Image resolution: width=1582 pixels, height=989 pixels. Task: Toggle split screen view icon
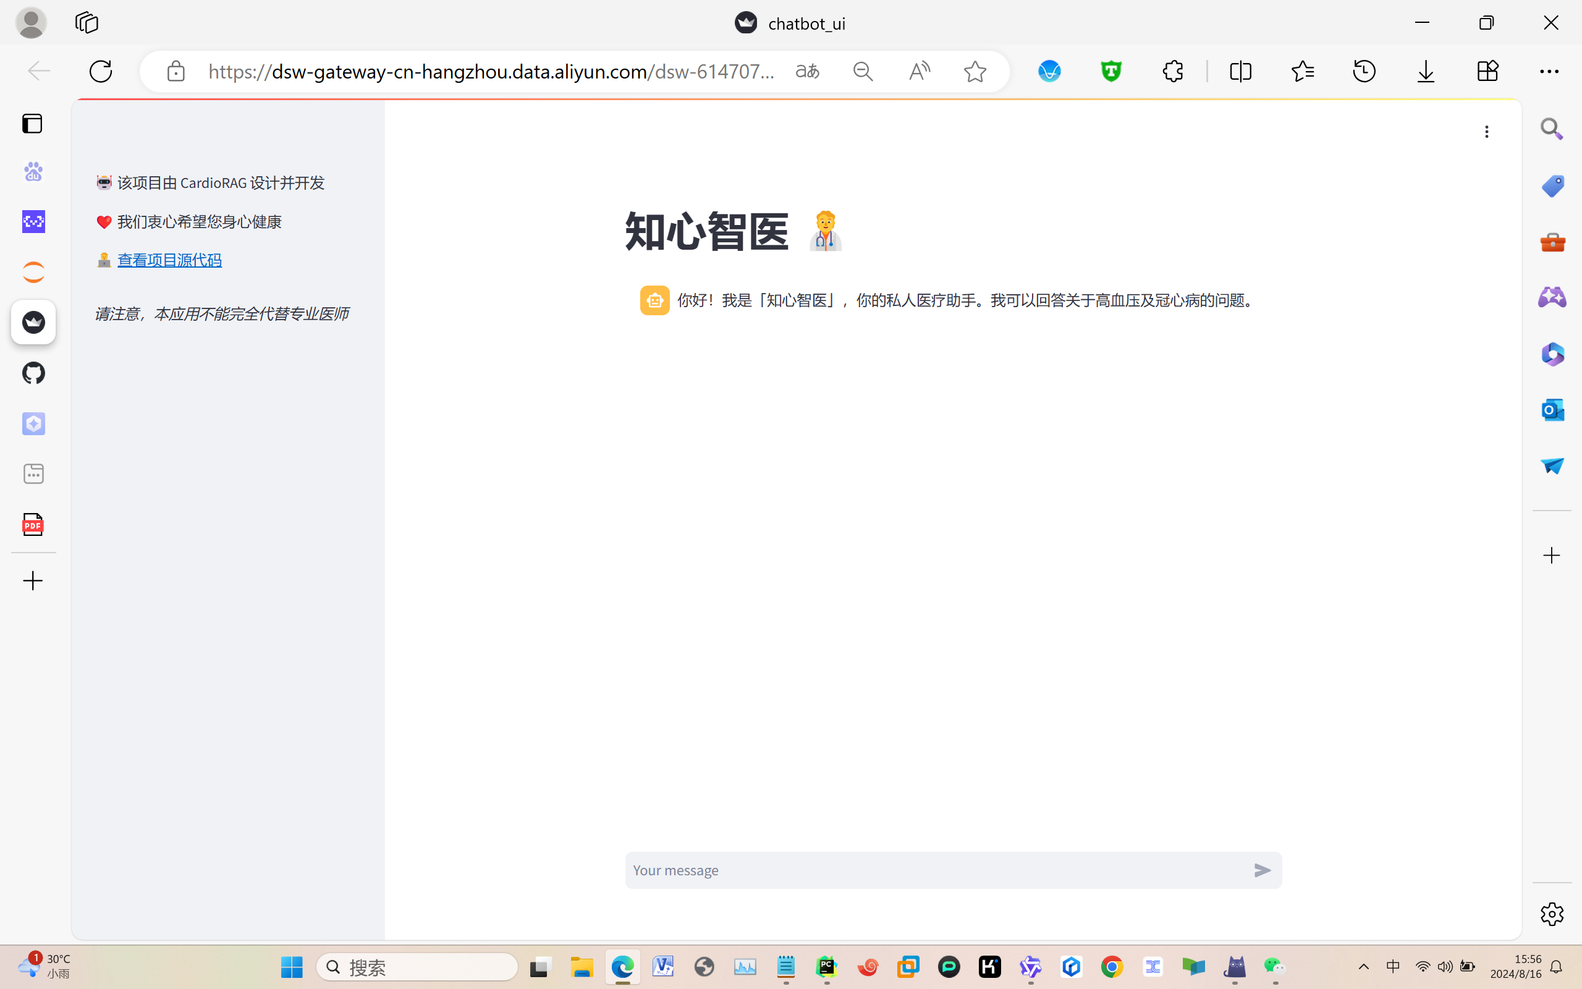1240,70
